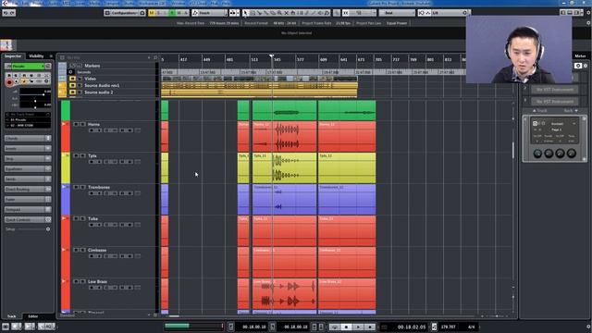Switch VST panel to Rack view
The width and height of the screenshot is (592, 333).
point(571,111)
